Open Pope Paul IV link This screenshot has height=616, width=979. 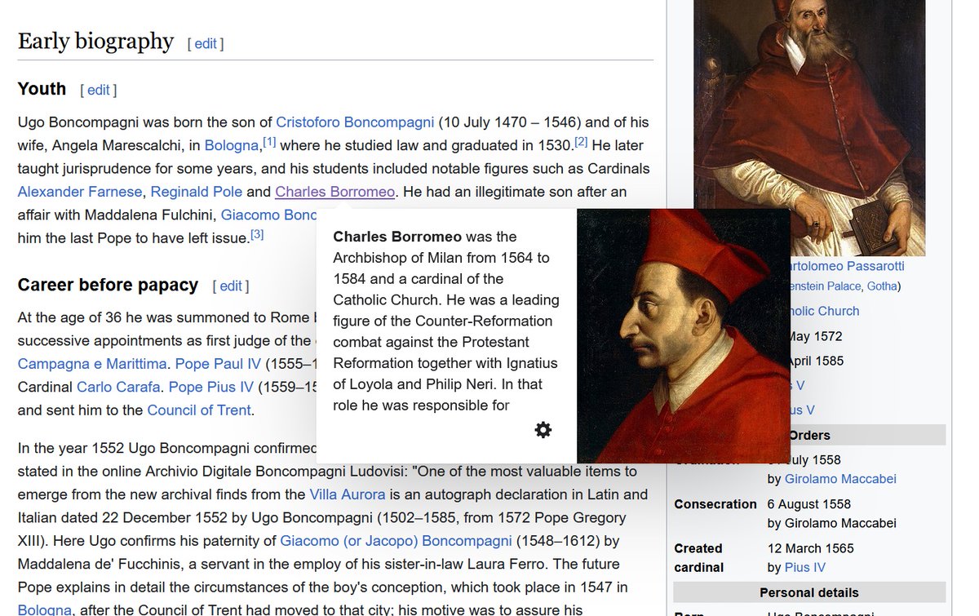pyautogui.click(x=218, y=364)
